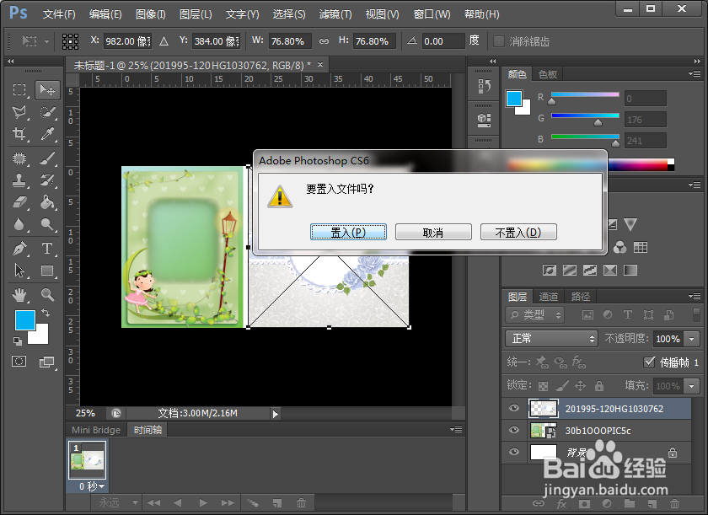Viewport: 708px width, 515px height.
Task: Toggle Quick Mask mode
Action: pyautogui.click(x=19, y=362)
